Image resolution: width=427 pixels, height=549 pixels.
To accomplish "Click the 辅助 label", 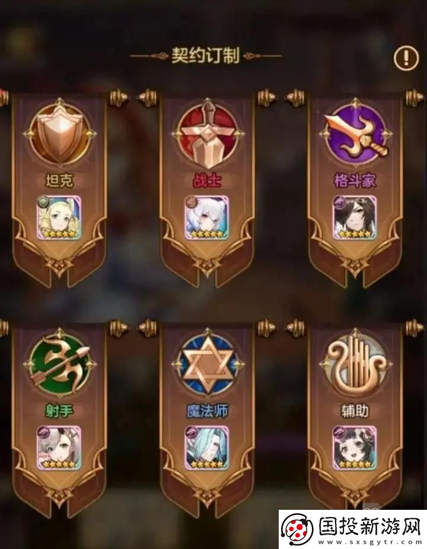I will (x=355, y=410).
